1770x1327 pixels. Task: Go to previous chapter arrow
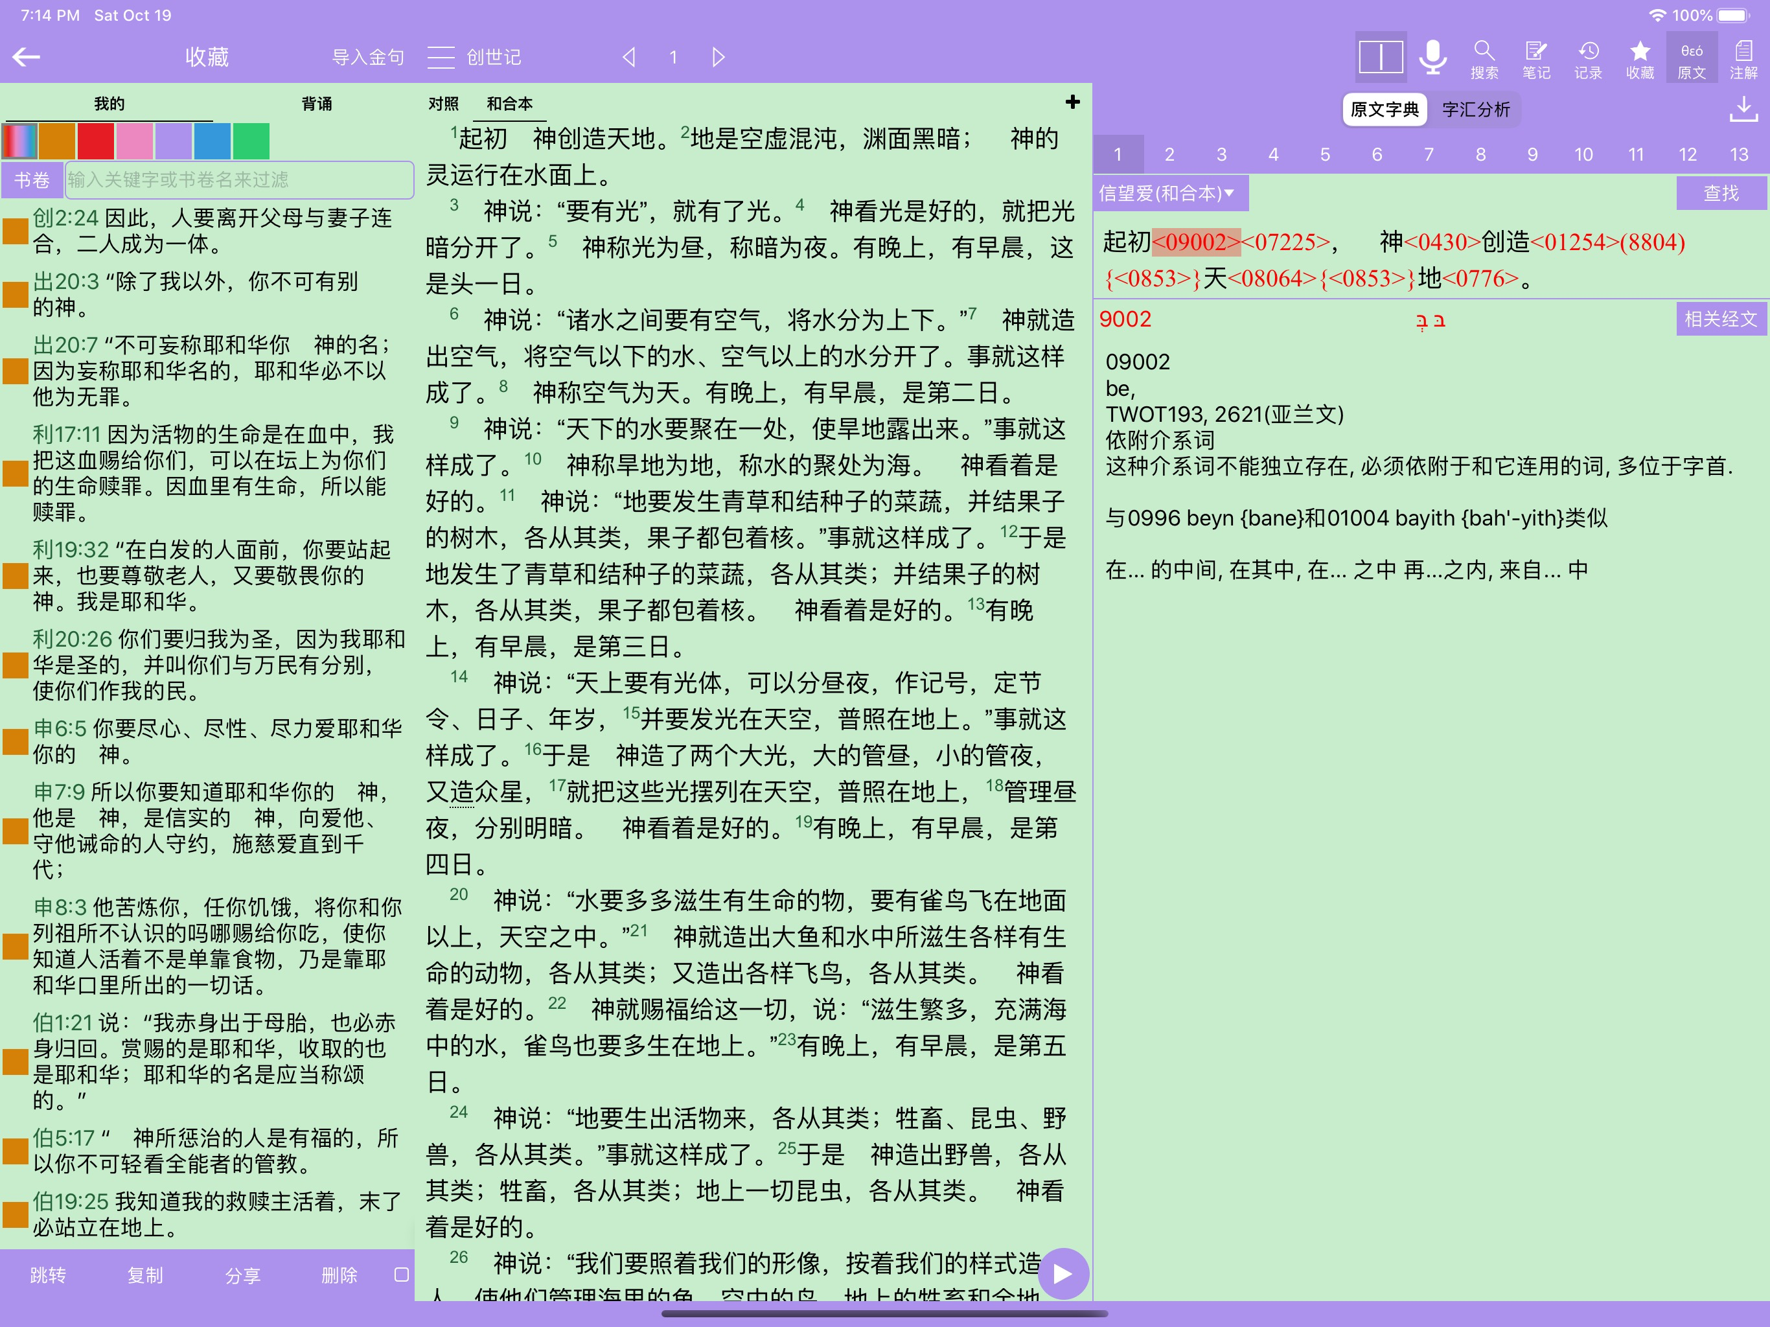(x=629, y=57)
